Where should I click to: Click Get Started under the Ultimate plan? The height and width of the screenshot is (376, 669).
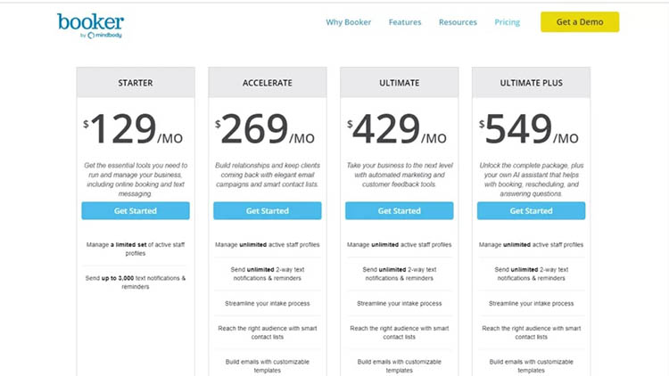400,210
